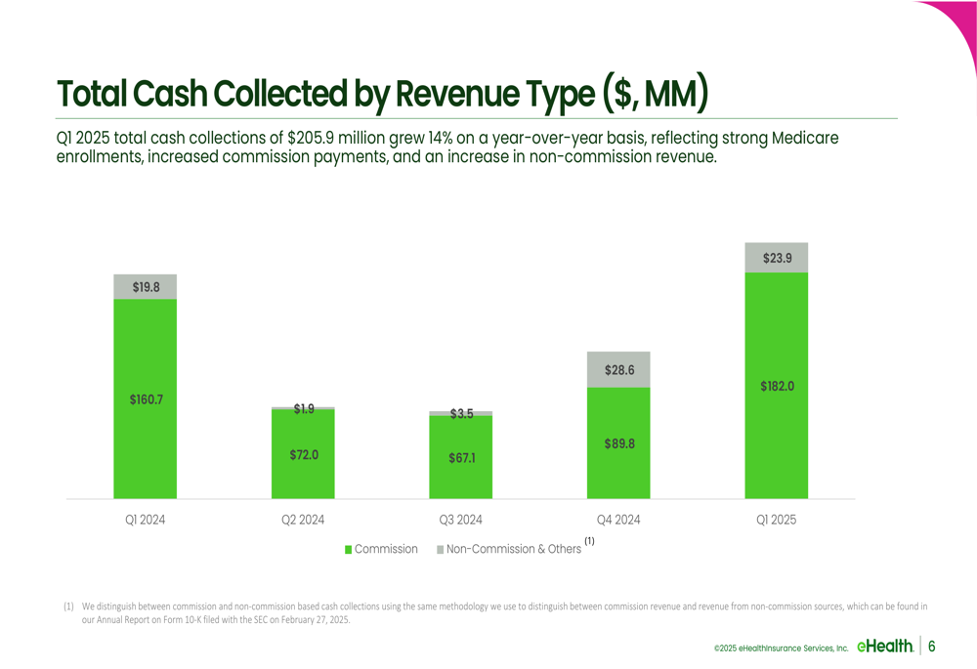This screenshot has width=977, height=669.
Task: Click the page number 6 in footer
Action: 932,646
